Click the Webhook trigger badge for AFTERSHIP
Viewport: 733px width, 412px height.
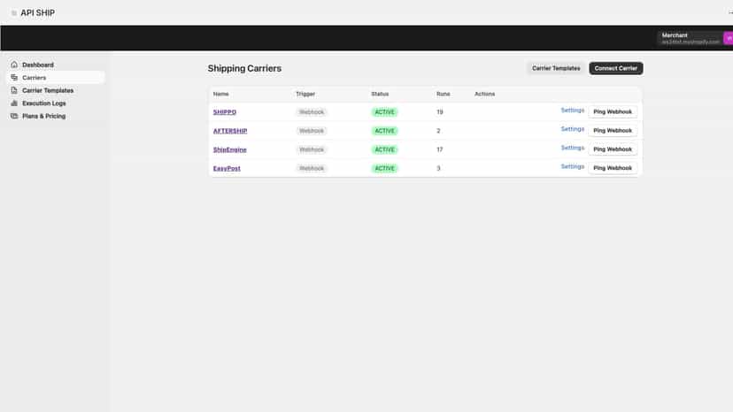(x=312, y=131)
